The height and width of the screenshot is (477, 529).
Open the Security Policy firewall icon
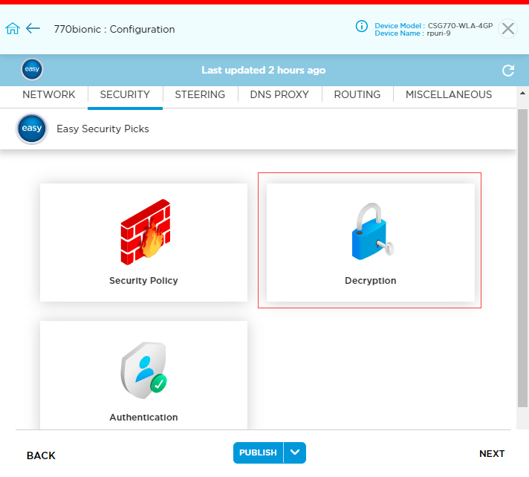point(144,232)
